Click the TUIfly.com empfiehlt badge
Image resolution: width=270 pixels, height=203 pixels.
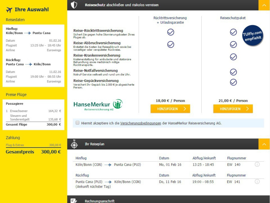click(252, 35)
